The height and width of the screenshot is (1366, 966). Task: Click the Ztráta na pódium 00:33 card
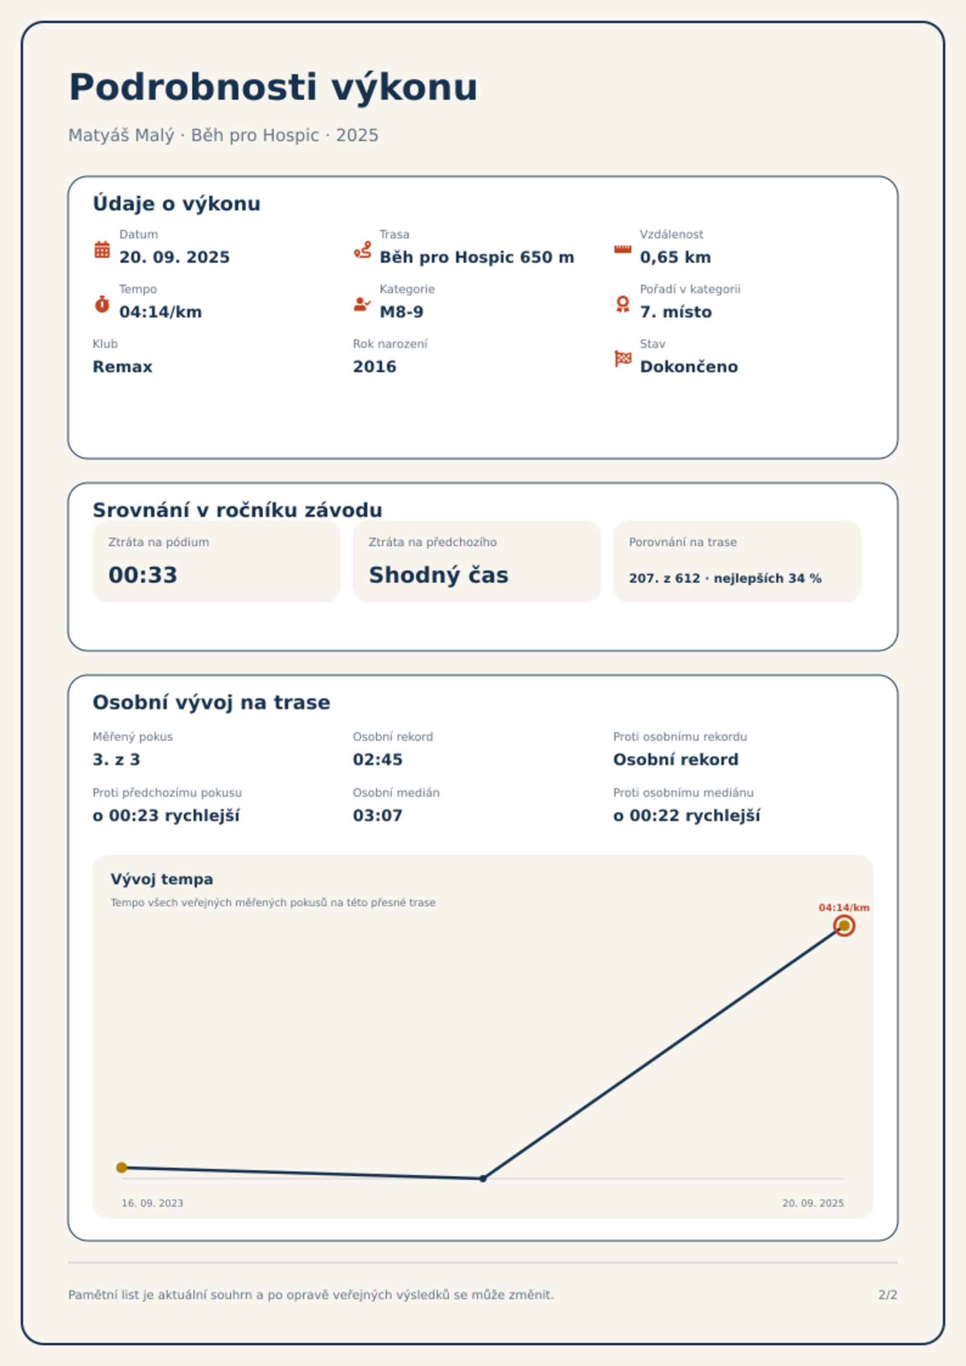pyautogui.click(x=216, y=561)
